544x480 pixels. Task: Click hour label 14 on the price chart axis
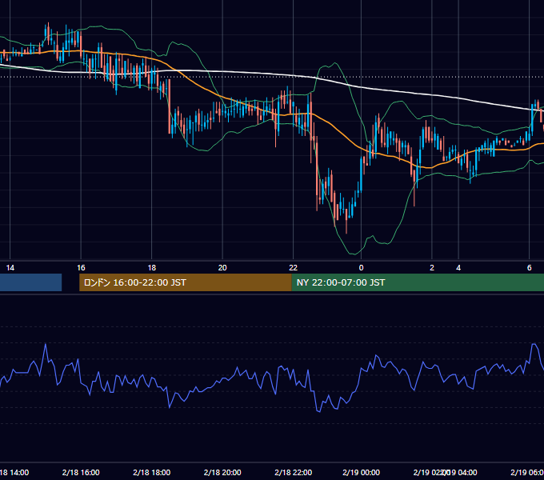point(10,268)
